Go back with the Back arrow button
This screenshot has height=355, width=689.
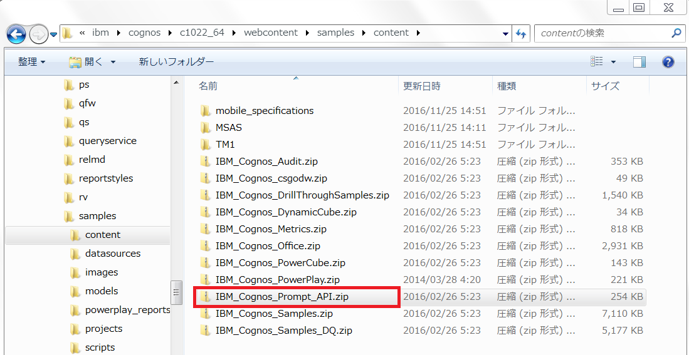click(x=17, y=34)
